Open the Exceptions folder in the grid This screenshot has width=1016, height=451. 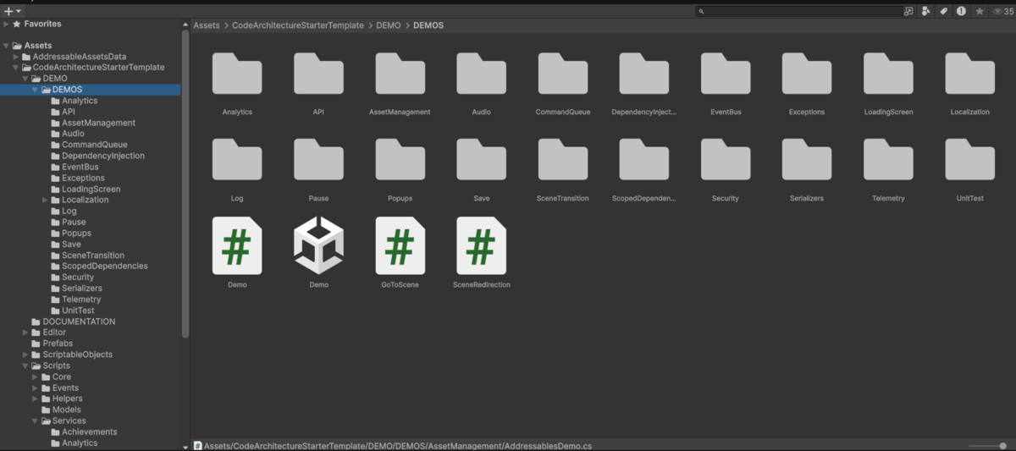[x=807, y=74]
